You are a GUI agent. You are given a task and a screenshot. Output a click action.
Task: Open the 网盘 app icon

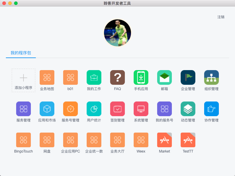(x=47, y=140)
